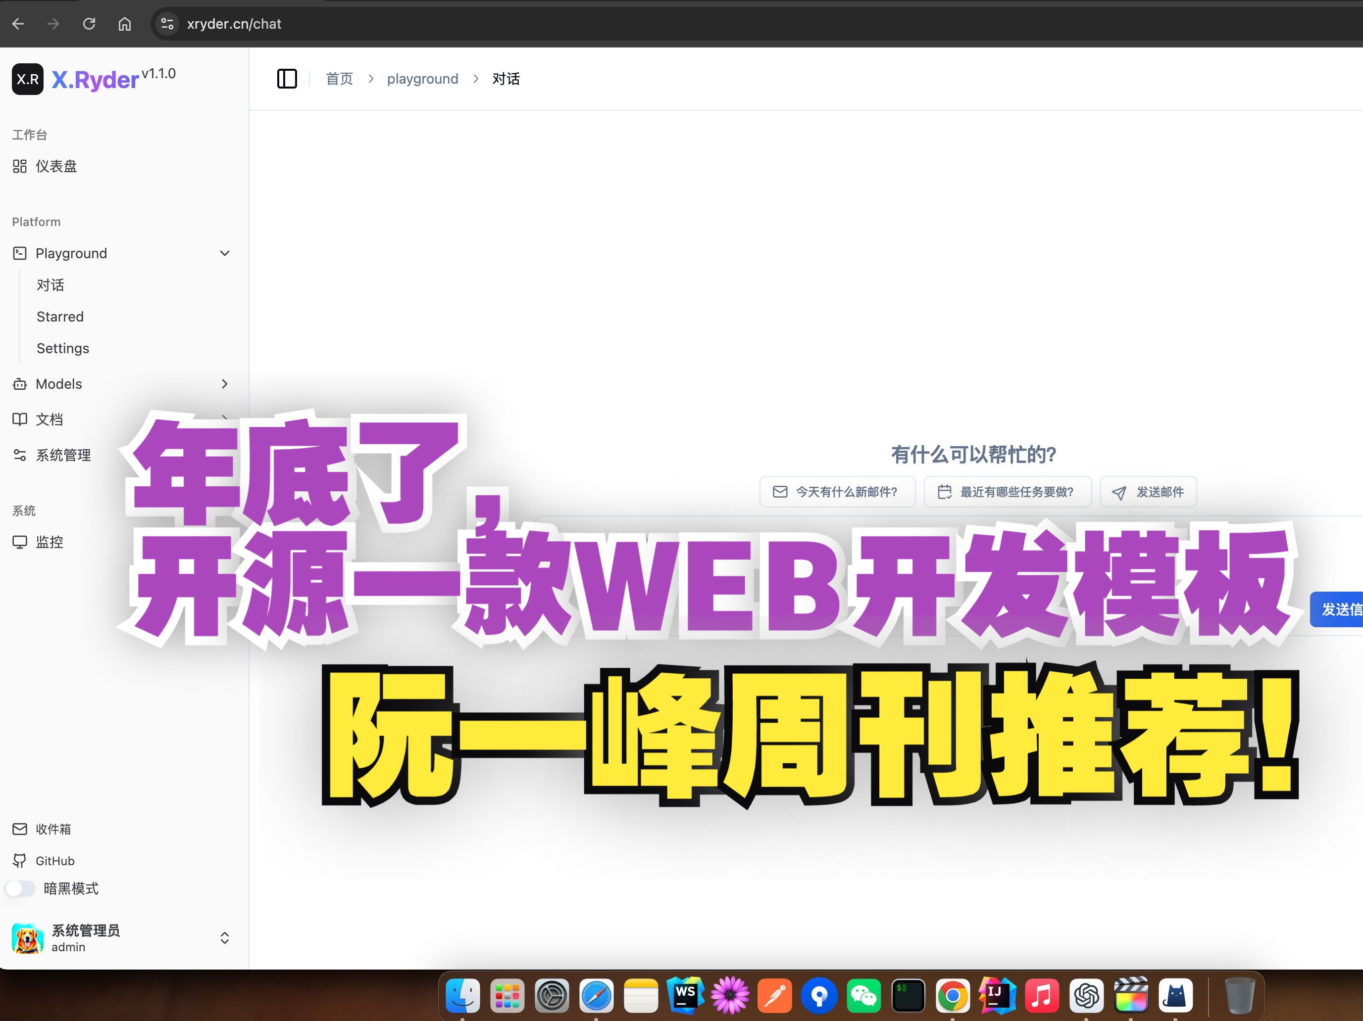
Task: Toggle the sidebar collapse button
Action: pyautogui.click(x=287, y=77)
